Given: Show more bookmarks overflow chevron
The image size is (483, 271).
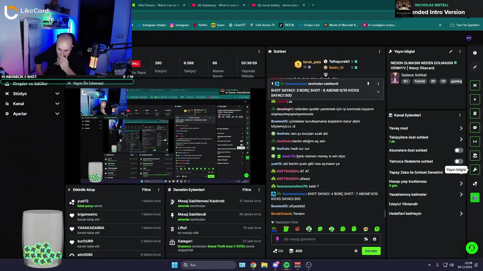Looking at the screenshot, I should [x=440, y=25].
